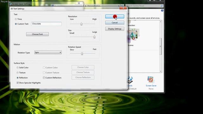Click the help icon in Control Panel

(162, 10)
